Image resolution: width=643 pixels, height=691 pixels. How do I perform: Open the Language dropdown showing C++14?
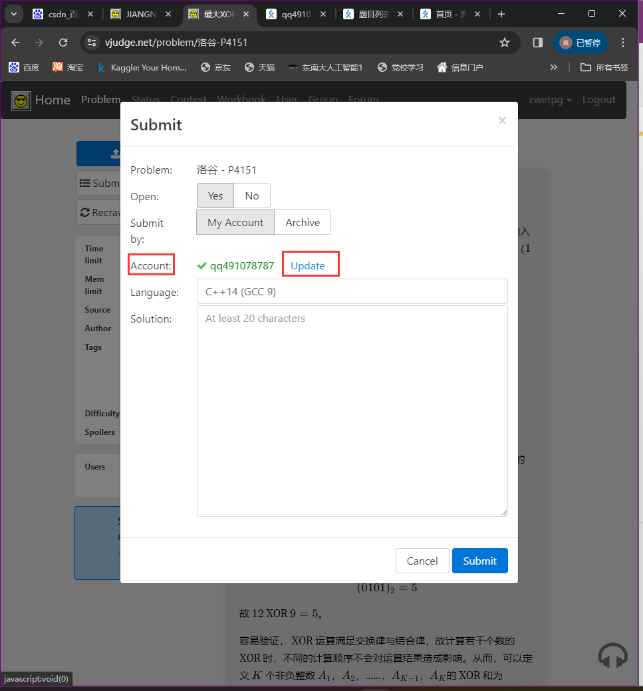(352, 291)
